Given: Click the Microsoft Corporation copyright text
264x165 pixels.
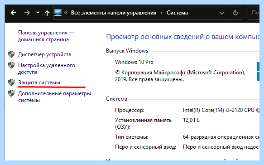Looking at the screenshot, I should click(180, 76).
